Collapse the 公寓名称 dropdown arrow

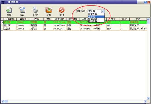tap(103, 11)
